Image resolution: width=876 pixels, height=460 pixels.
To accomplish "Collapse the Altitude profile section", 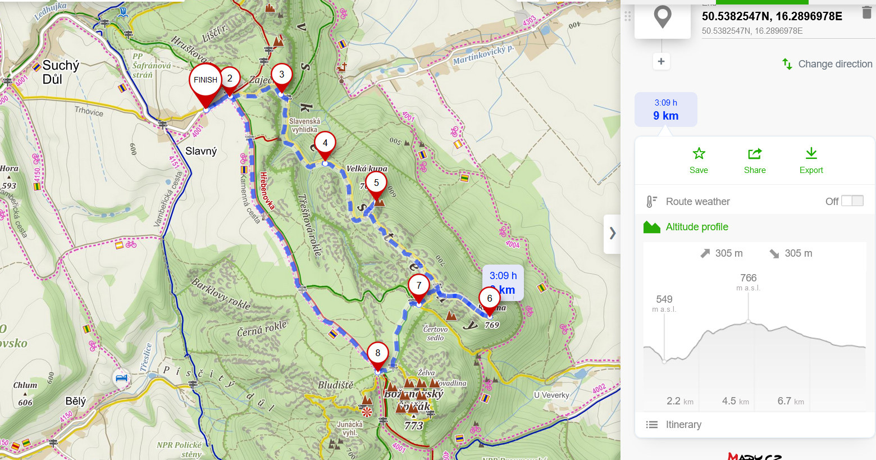I will 697,227.
